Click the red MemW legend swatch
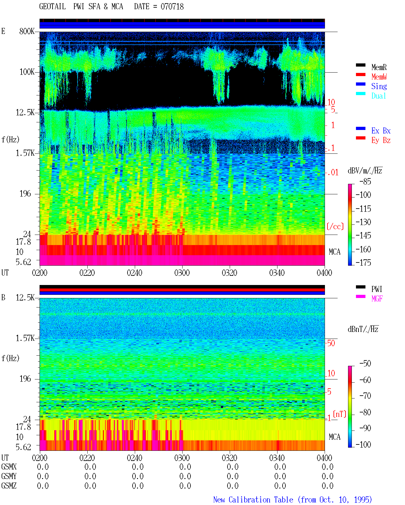Screen dimensions: 405x505 [x=361, y=75]
